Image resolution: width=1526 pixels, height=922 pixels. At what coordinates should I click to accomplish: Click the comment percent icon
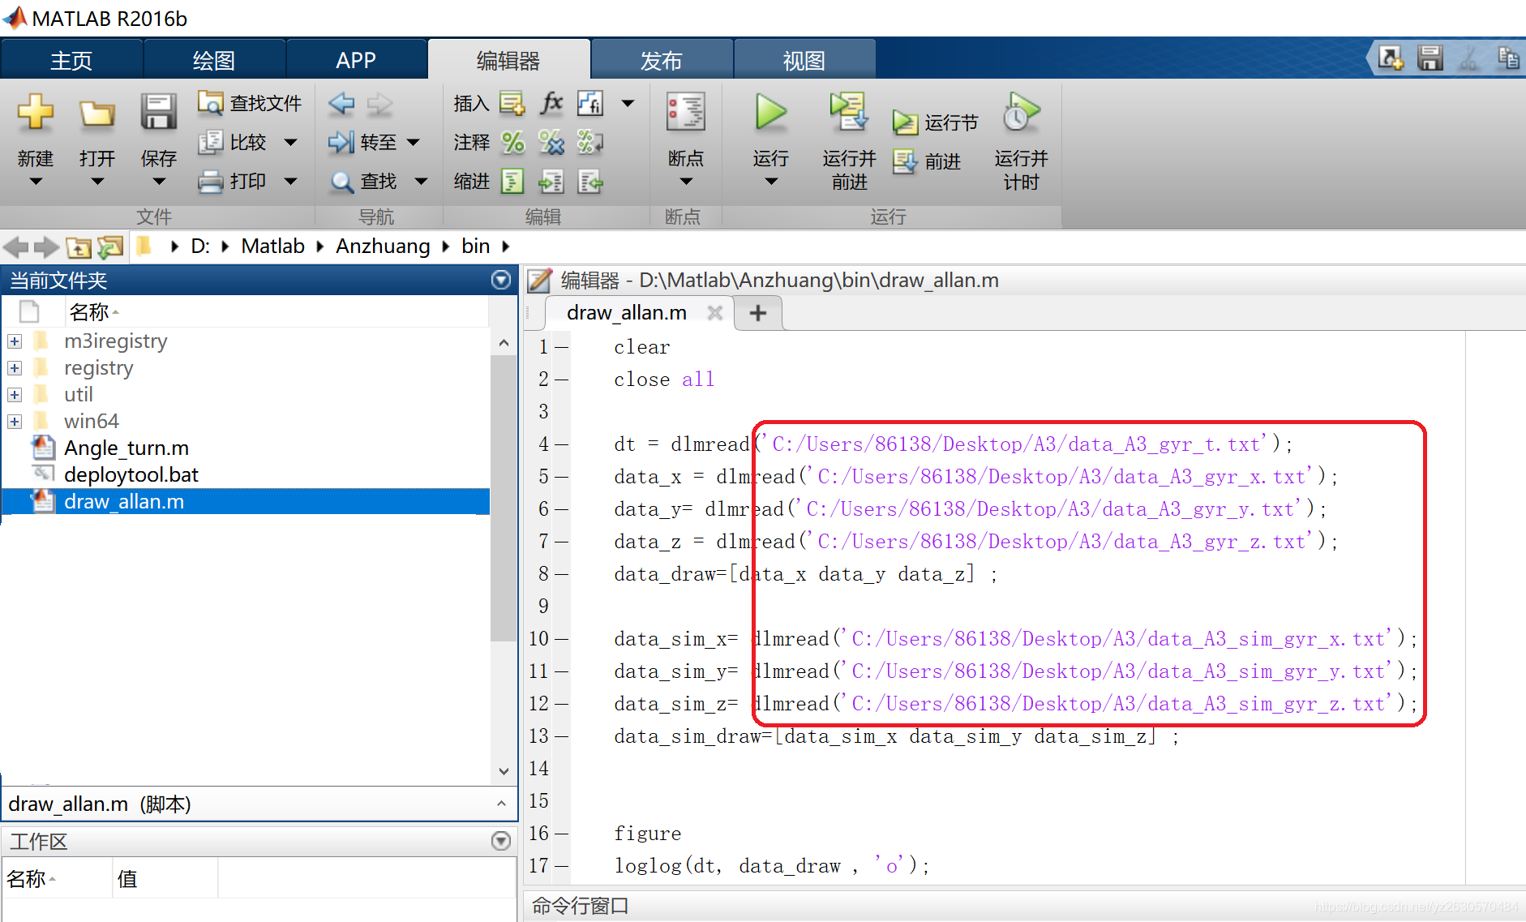click(x=512, y=143)
